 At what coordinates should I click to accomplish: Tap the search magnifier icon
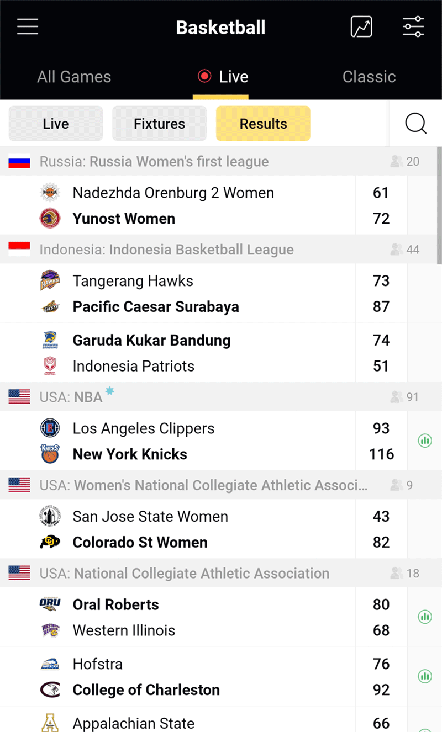415,124
